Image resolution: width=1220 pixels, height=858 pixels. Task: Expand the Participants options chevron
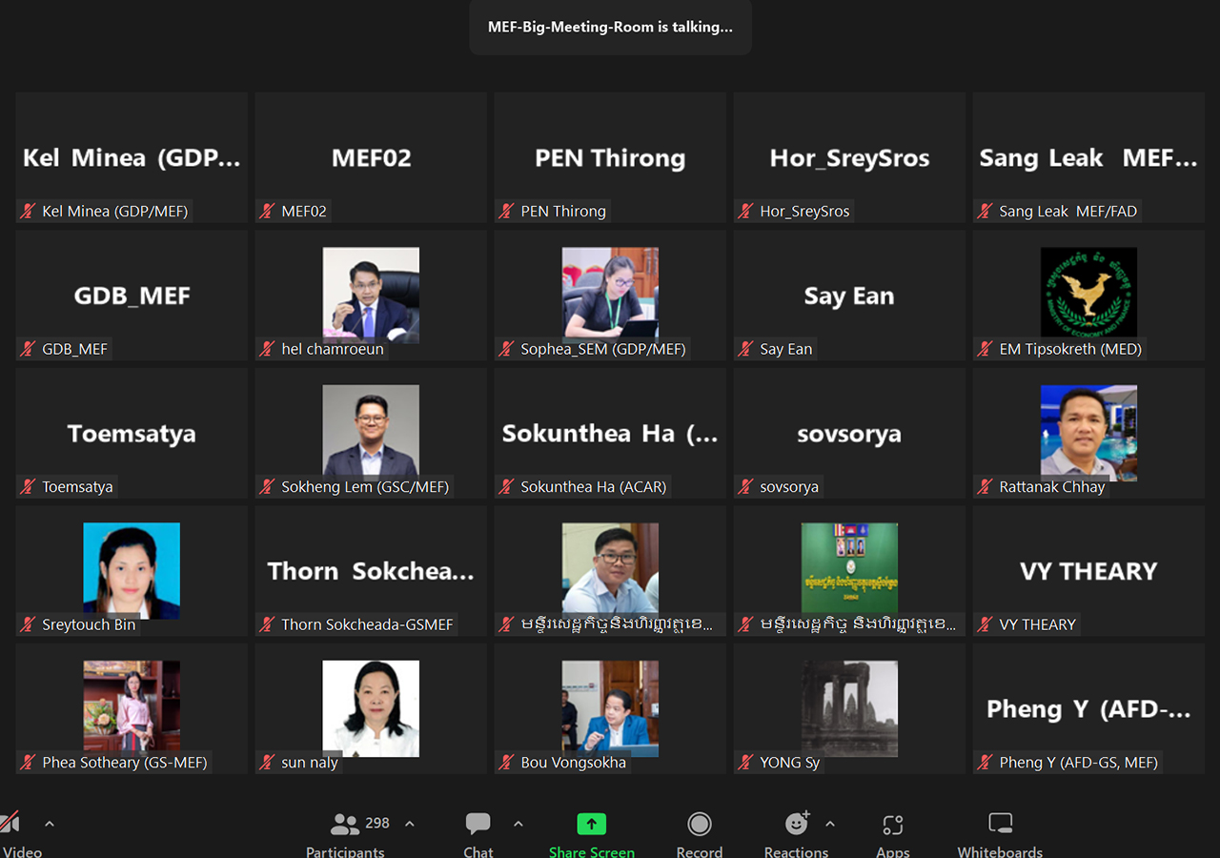coord(410,824)
